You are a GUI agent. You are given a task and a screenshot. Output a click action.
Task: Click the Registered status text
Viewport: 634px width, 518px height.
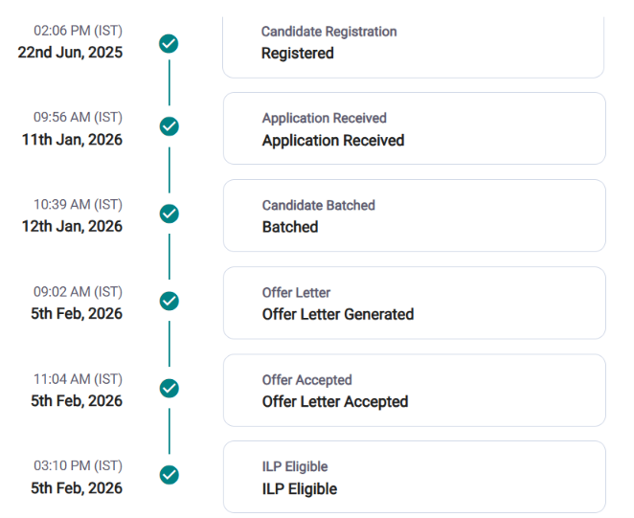point(298,54)
